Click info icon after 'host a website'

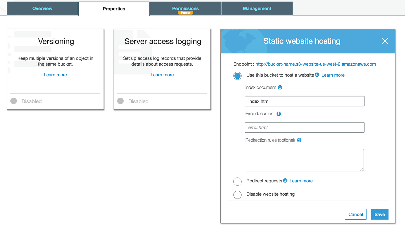pos(317,75)
